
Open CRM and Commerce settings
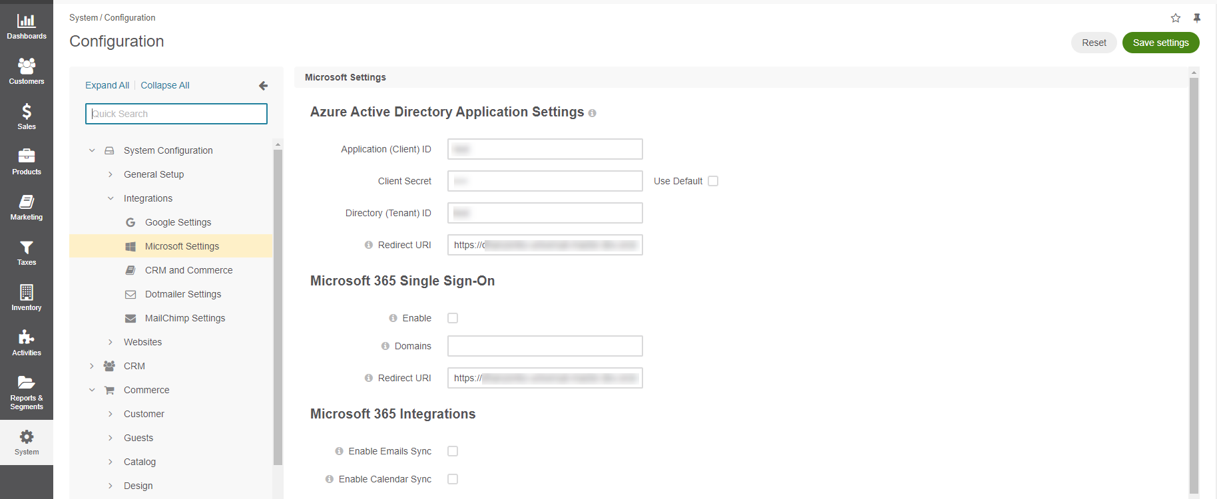click(x=189, y=270)
